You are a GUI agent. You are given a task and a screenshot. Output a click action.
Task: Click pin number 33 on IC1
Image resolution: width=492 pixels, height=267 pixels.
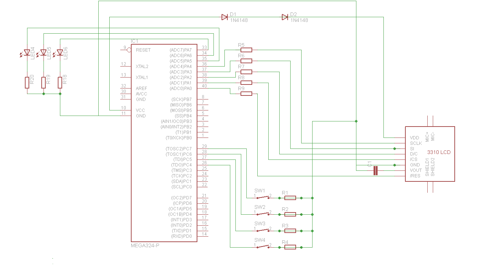click(204, 48)
